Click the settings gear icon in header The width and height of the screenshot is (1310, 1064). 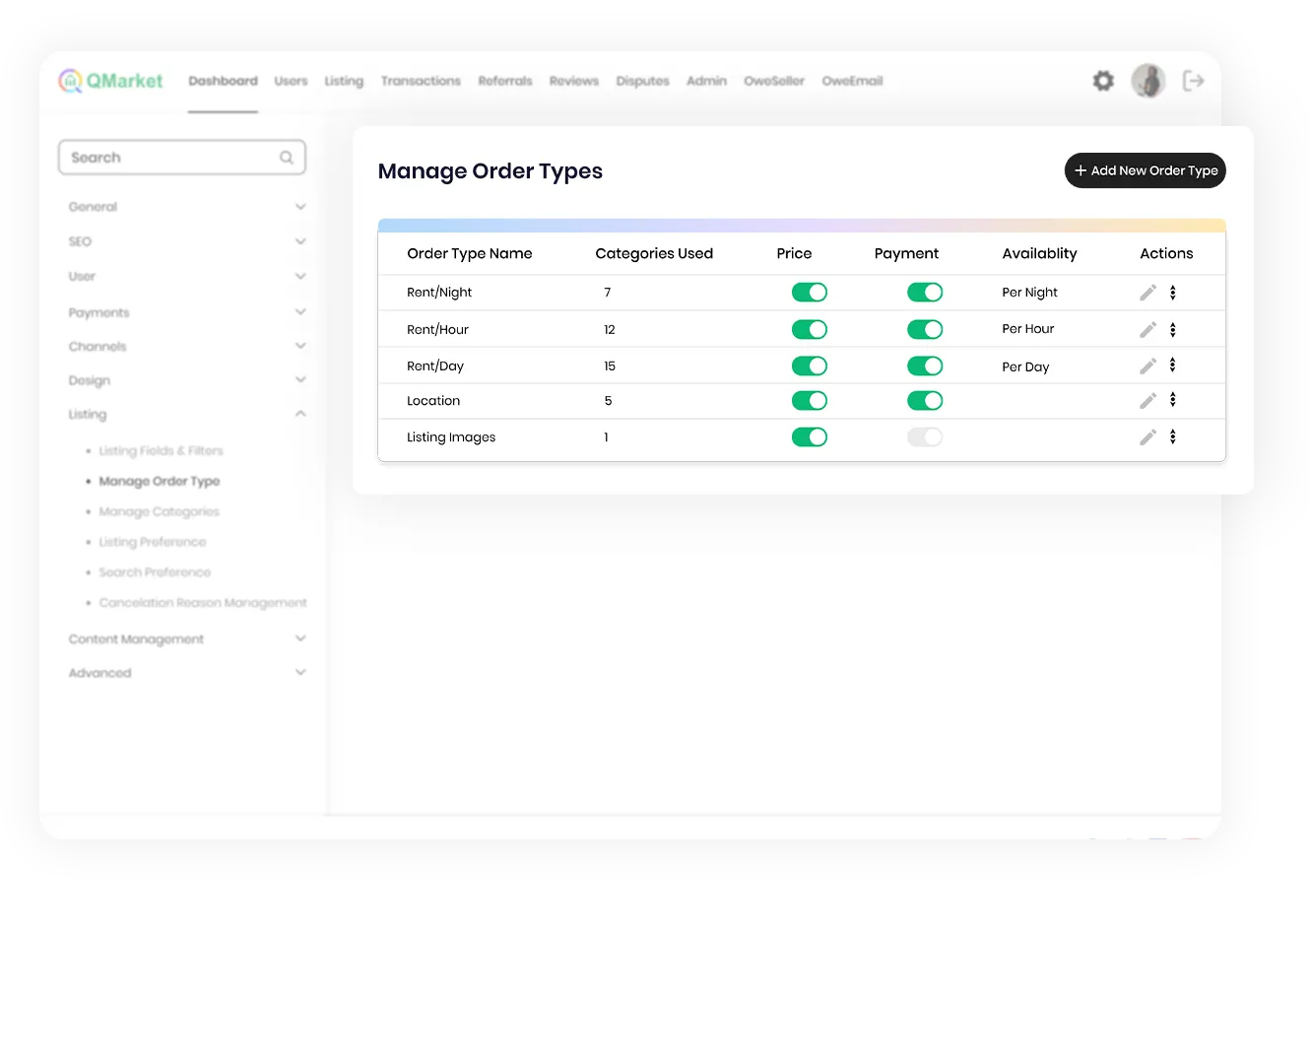click(x=1103, y=81)
